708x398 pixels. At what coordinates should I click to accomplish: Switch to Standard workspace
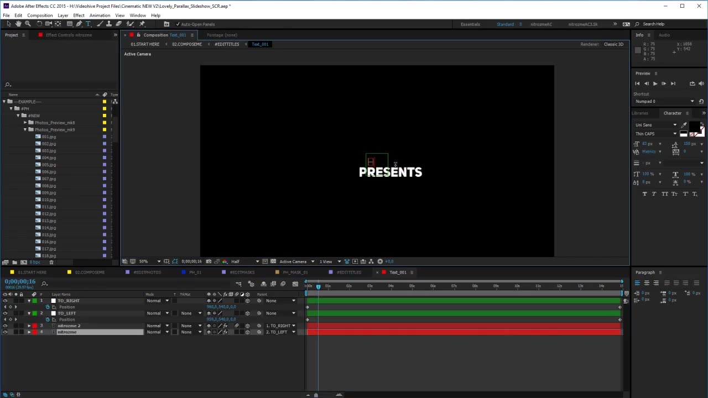[505, 24]
